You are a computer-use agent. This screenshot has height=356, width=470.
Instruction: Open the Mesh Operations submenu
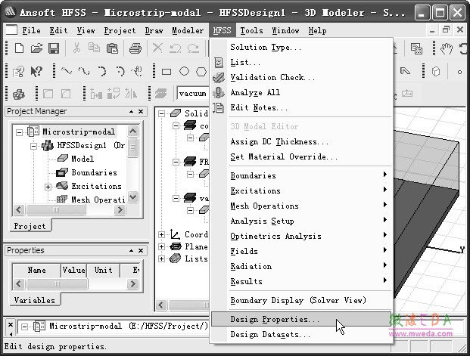(x=301, y=206)
